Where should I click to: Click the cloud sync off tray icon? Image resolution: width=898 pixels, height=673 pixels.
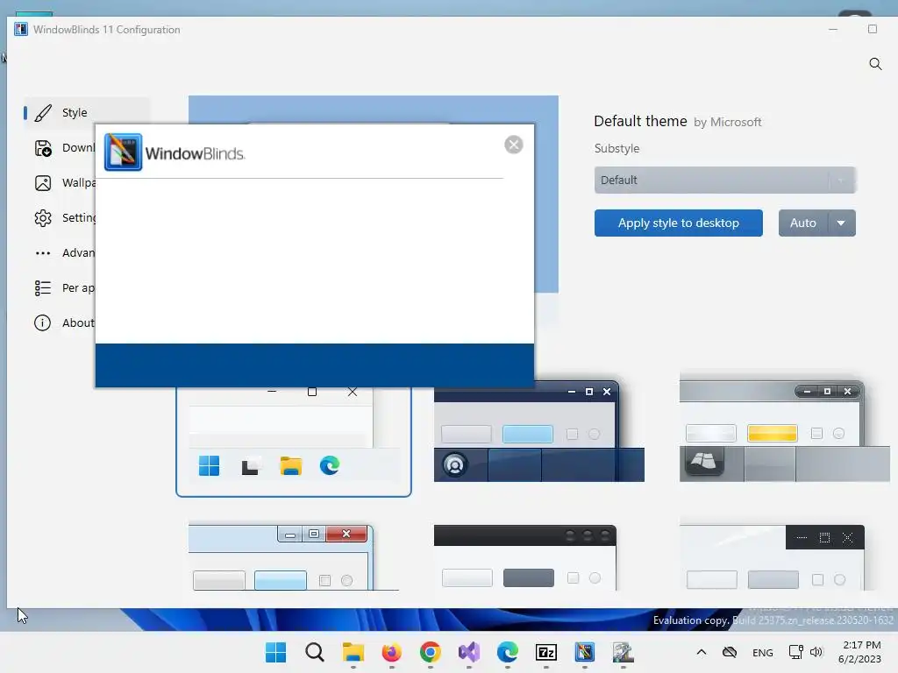[729, 652]
